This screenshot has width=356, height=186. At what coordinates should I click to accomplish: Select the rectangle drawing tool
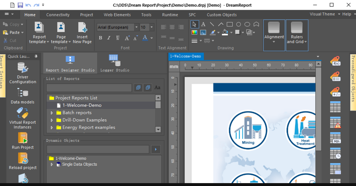tap(230, 24)
